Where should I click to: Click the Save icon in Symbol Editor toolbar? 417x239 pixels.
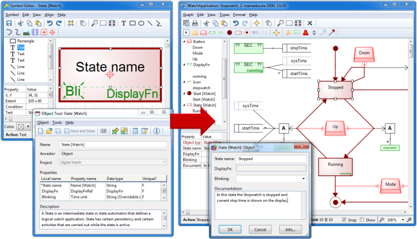9,23
